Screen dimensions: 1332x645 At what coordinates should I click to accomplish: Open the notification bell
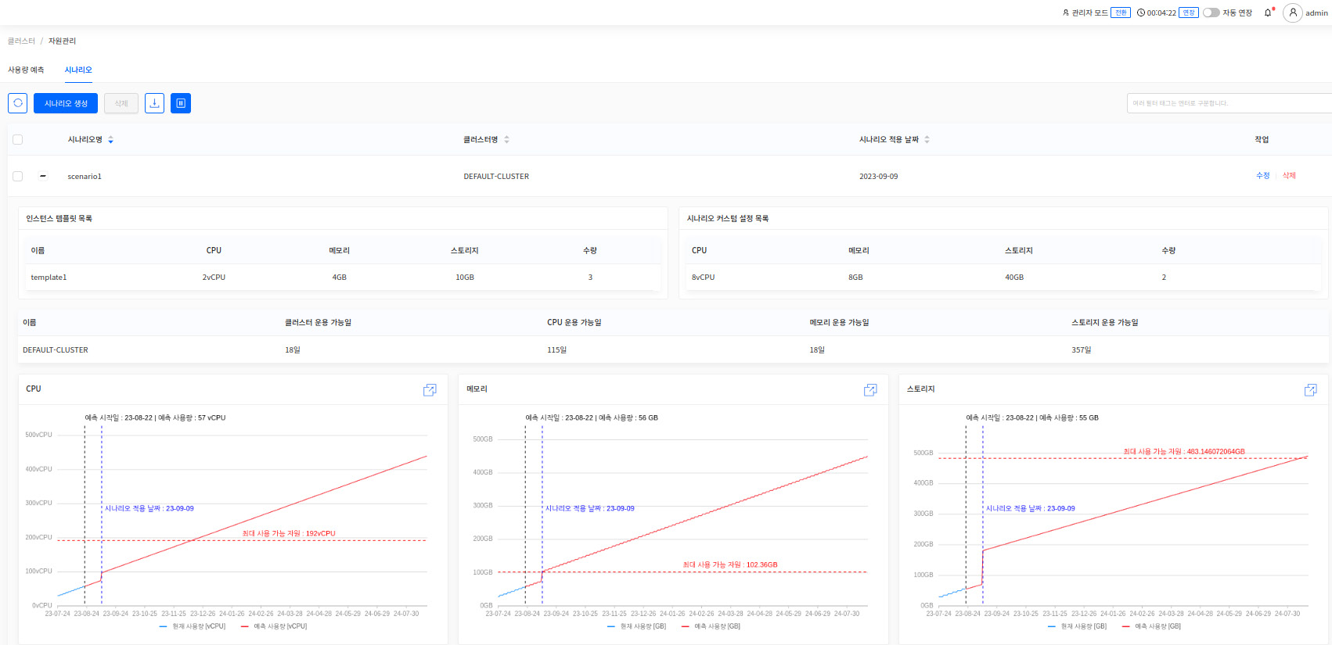(1268, 13)
